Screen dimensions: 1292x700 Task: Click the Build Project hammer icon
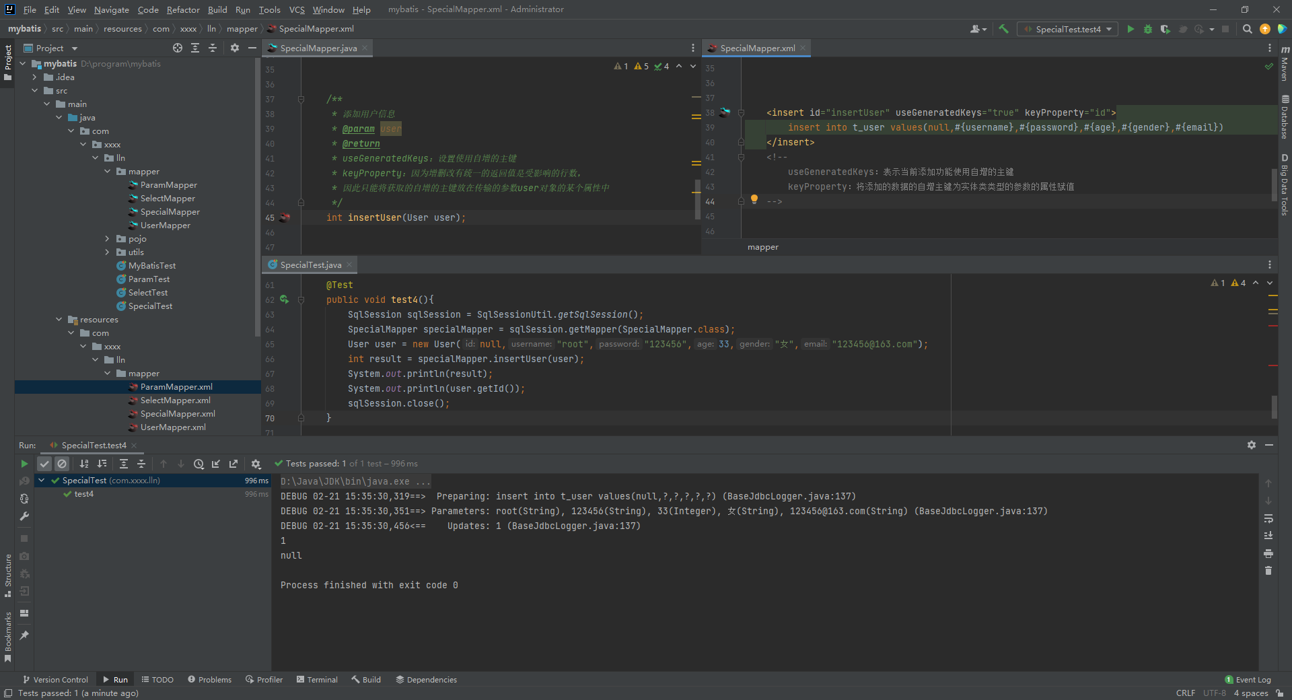pos(1003,29)
